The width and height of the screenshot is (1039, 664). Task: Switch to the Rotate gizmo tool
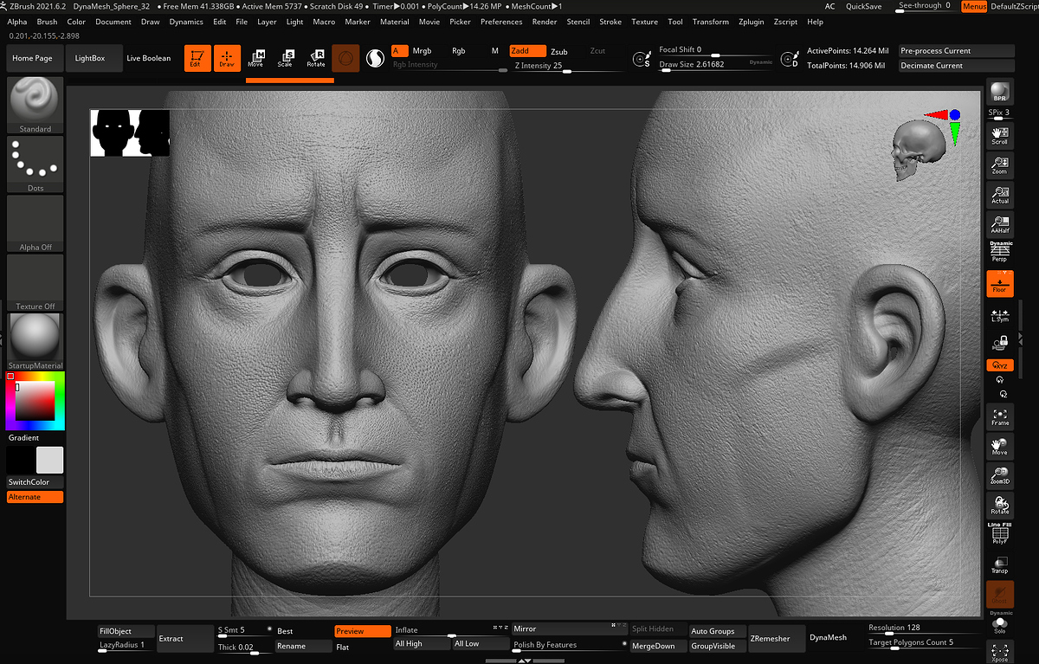(x=316, y=58)
